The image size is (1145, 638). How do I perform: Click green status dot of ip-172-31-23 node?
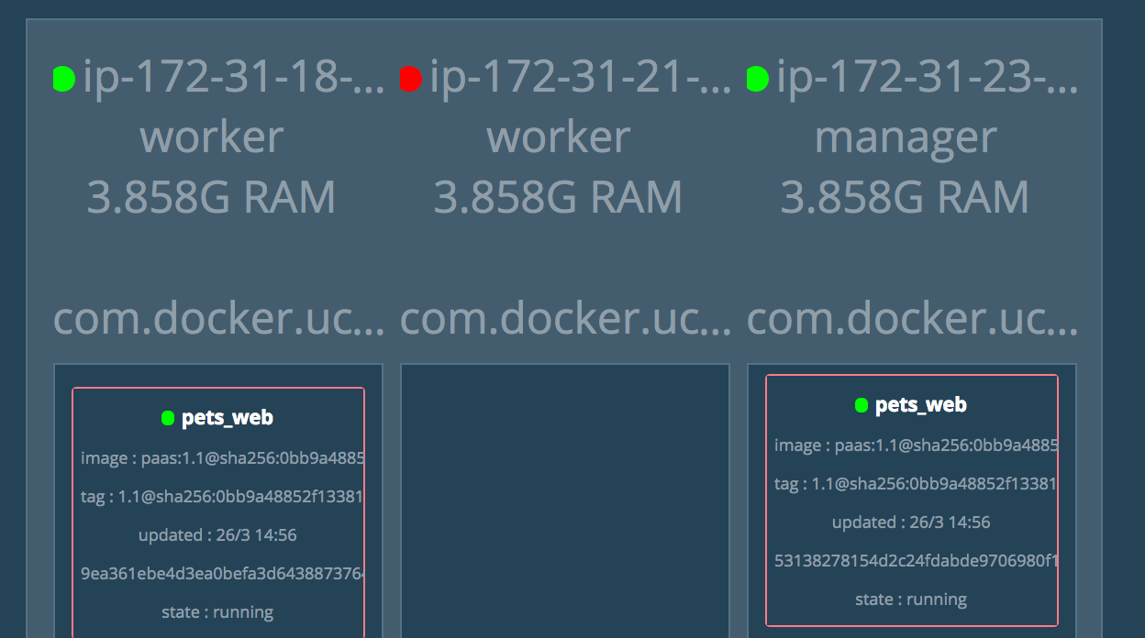[x=757, y=80]
